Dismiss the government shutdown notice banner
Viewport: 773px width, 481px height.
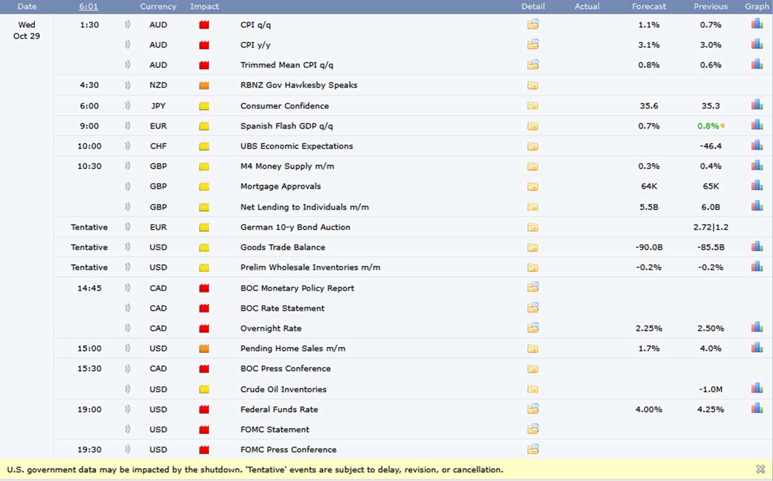pos(760,469)
